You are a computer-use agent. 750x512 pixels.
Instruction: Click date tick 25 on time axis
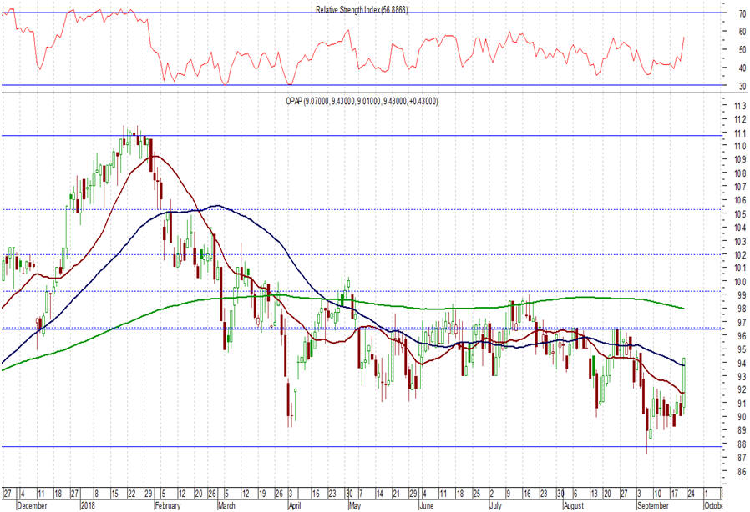pos(476,494)
